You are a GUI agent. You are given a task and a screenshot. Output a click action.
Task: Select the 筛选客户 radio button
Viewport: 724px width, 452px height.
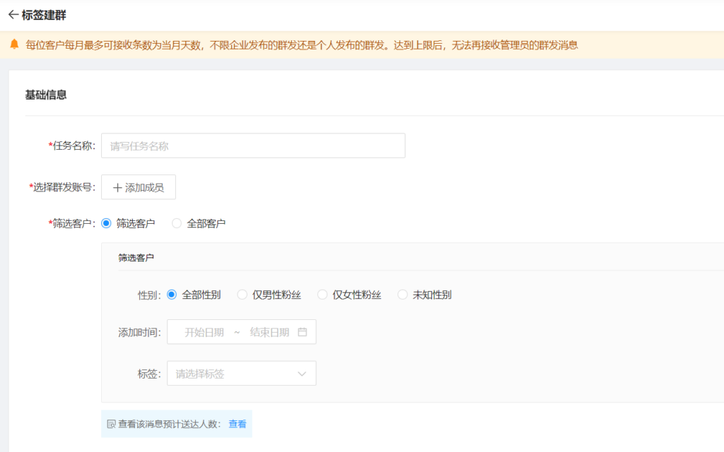[106, 223]
